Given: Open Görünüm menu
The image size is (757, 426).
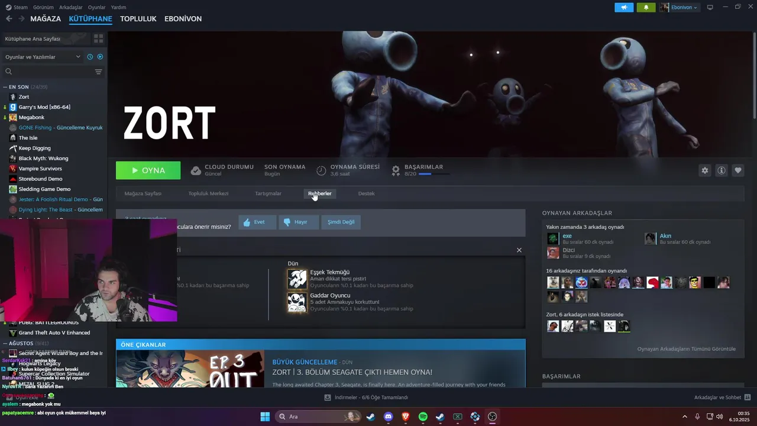Looking at the screenshot, I should tap(43, 7).
